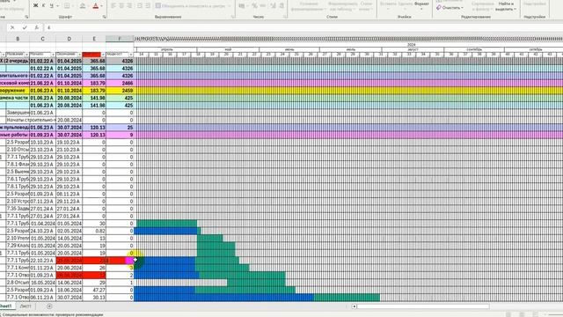This screenshot has width=563, height=317.
Task: Select the red cell with date 25.05.2024
Action: 69,261
